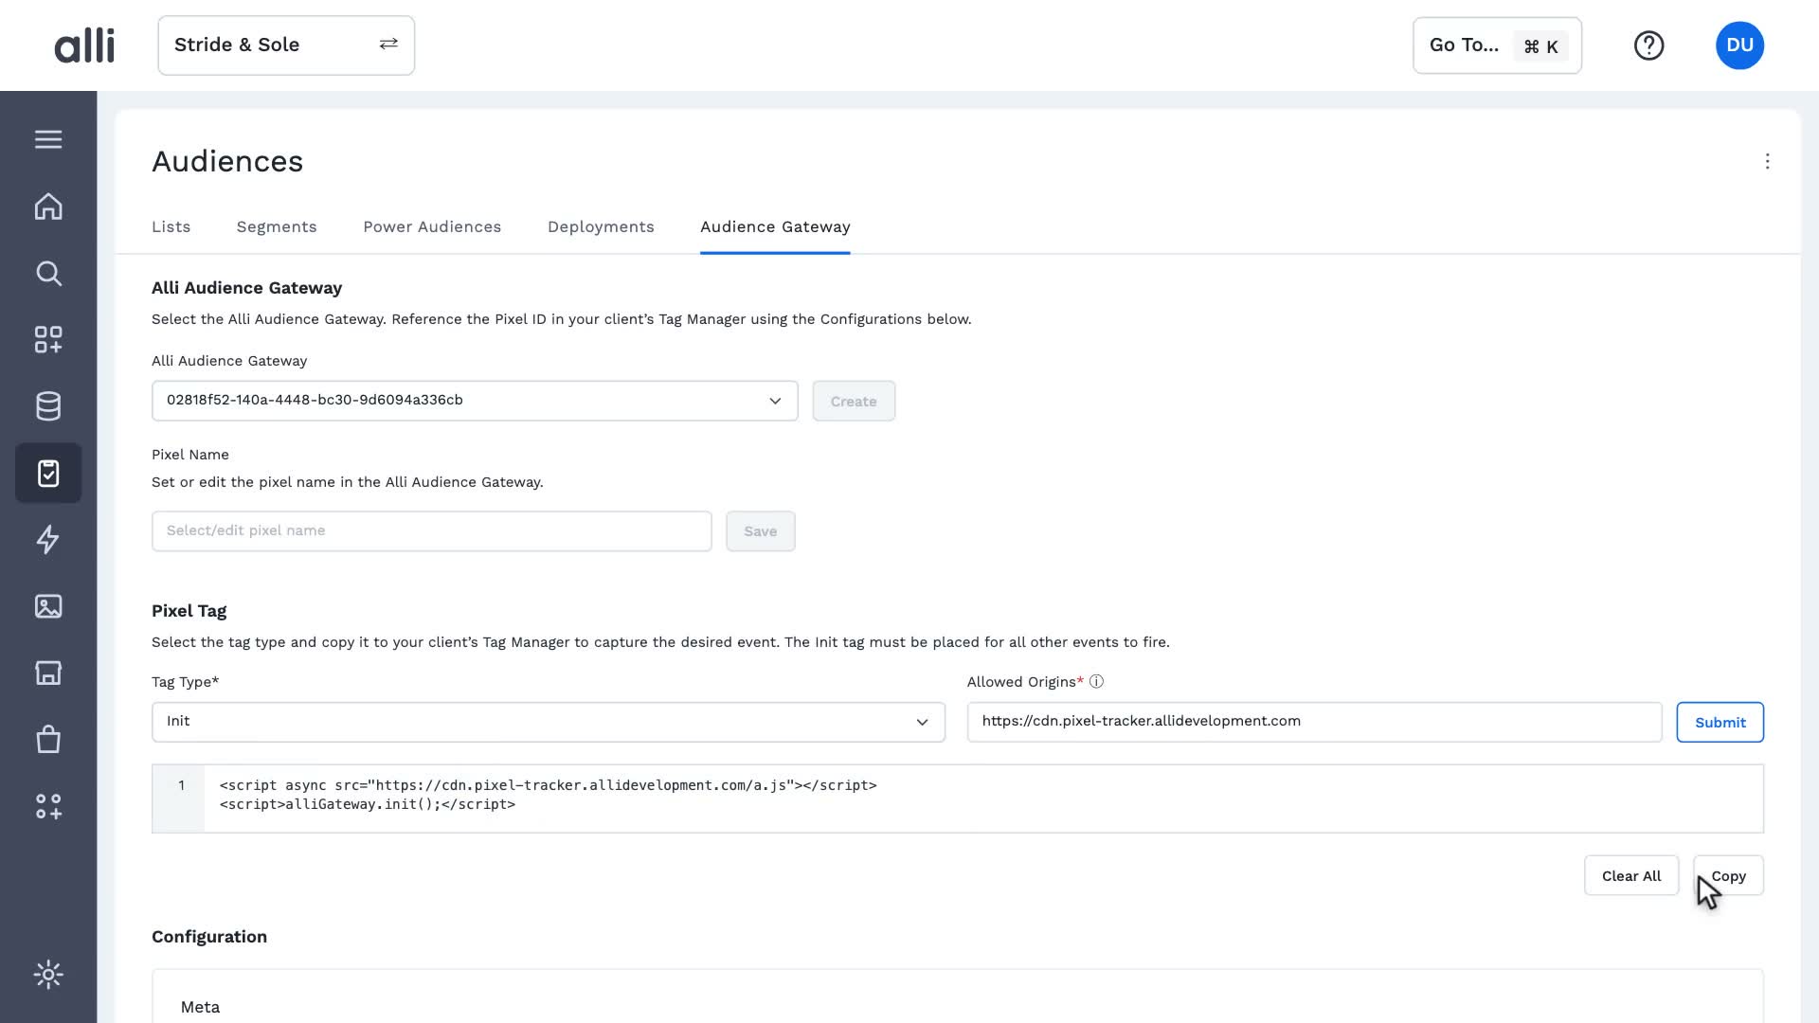Toggle the sun theme icon in the sidebar
This screenshot has height=1023, width=1819.
tap(48, 975)
